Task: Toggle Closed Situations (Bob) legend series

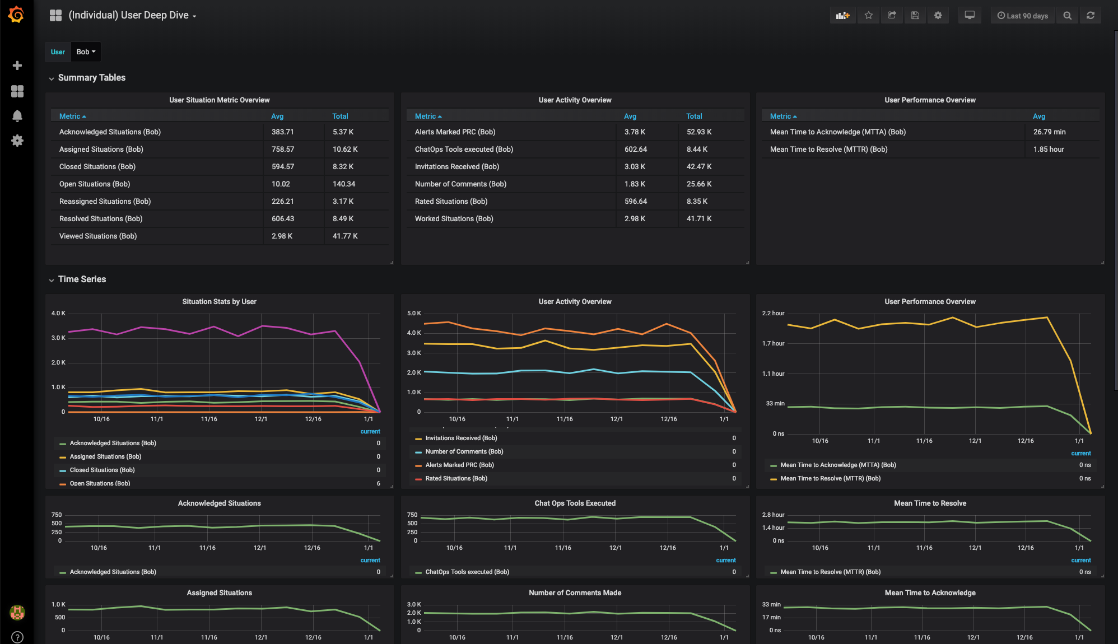Action: pos(102,470)
